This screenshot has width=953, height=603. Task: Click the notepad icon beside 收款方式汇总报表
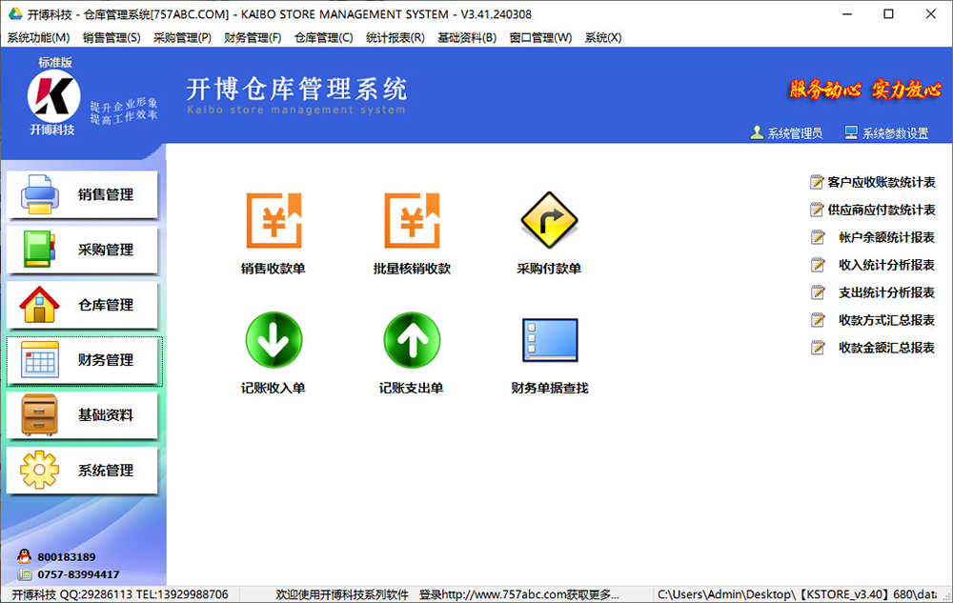click(x=818, y=320)
